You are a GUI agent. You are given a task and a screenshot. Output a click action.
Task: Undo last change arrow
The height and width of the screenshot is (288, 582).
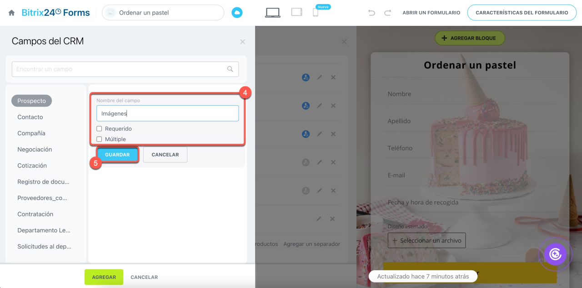(x=371, y=13)
